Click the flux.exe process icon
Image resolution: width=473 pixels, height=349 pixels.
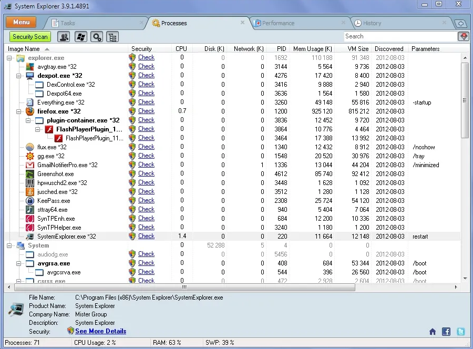(x=30, y=147)
